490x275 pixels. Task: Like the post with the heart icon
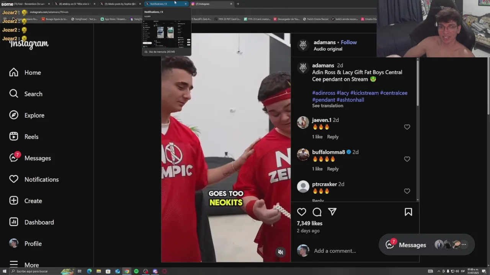(x=302, y=212)
